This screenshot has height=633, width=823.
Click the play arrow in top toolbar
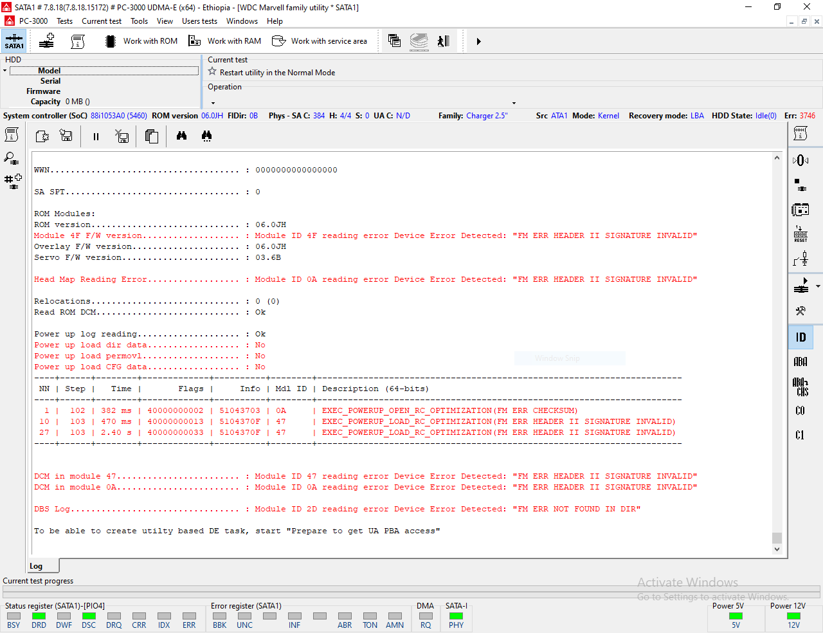(478, 41)
